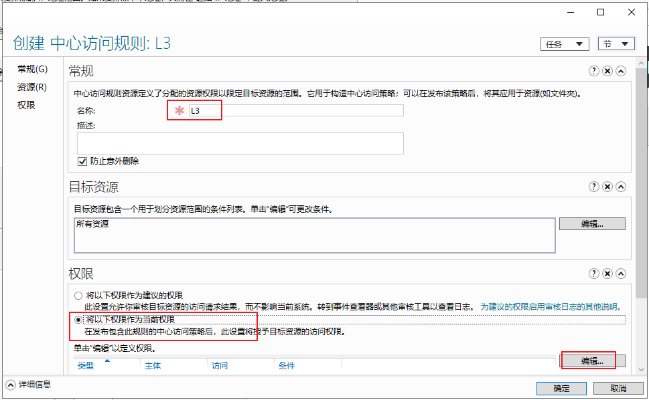Go to 资源(R) in left navigation
Image resolution: width=649 pixels, height=400 pixels.
coord(32,87)
